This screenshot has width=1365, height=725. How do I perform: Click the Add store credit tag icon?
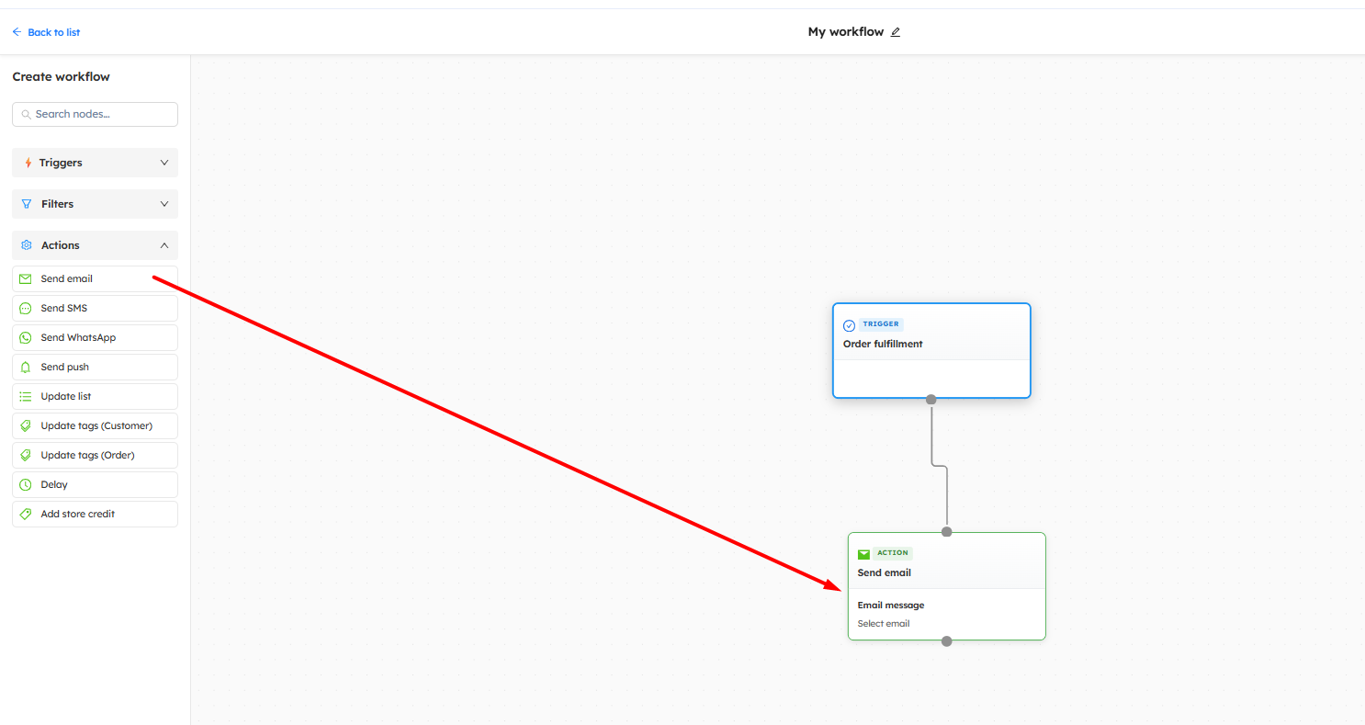click(26, 515)
